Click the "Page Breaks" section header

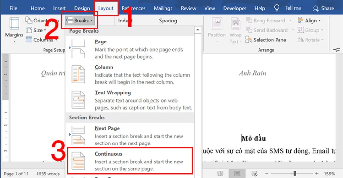(84, 31)
